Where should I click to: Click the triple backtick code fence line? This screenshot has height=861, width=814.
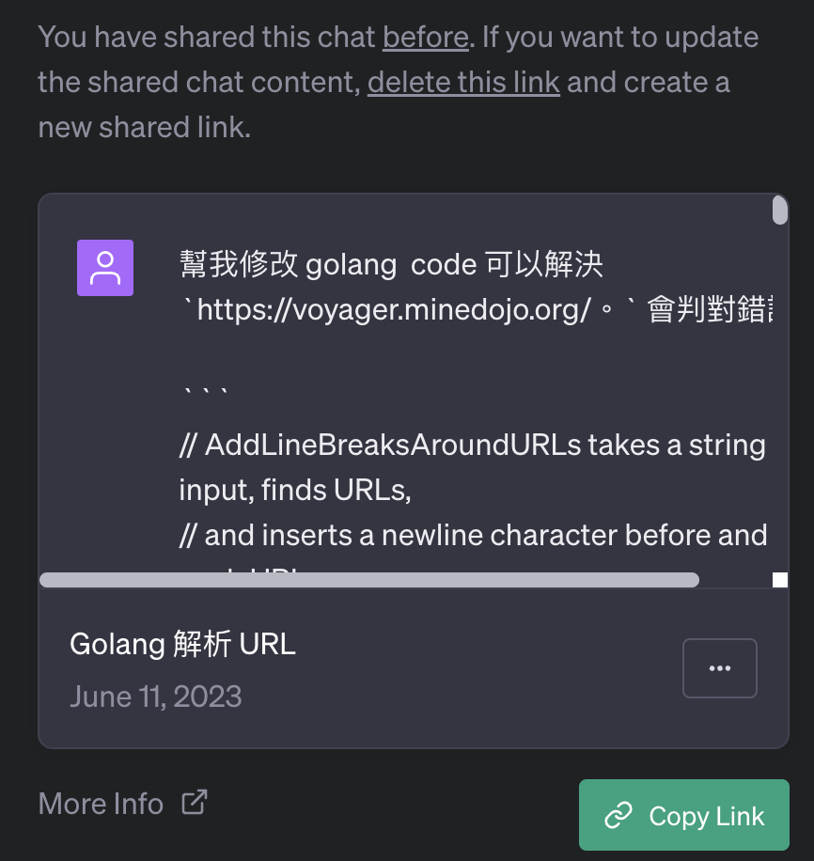204,393
